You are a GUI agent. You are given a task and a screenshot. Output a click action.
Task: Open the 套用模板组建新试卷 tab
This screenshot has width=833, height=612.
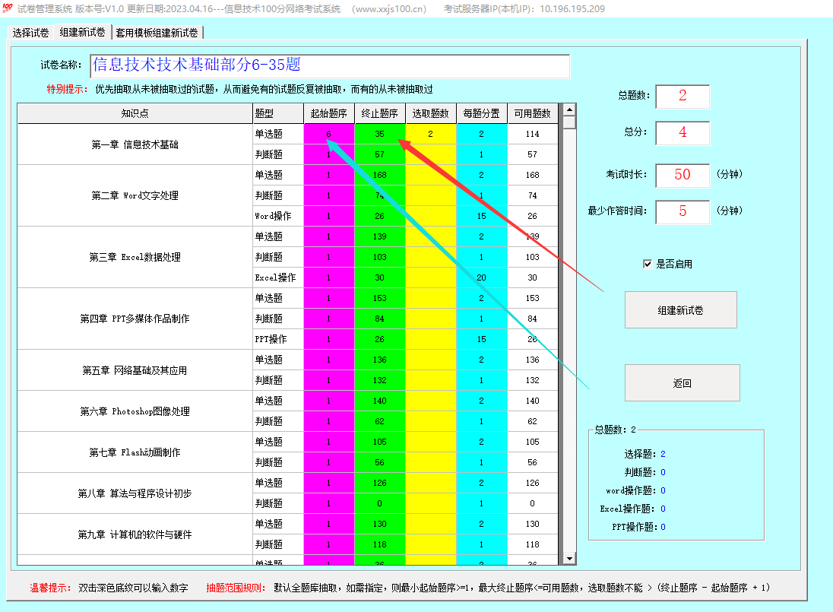pos(157,33)
